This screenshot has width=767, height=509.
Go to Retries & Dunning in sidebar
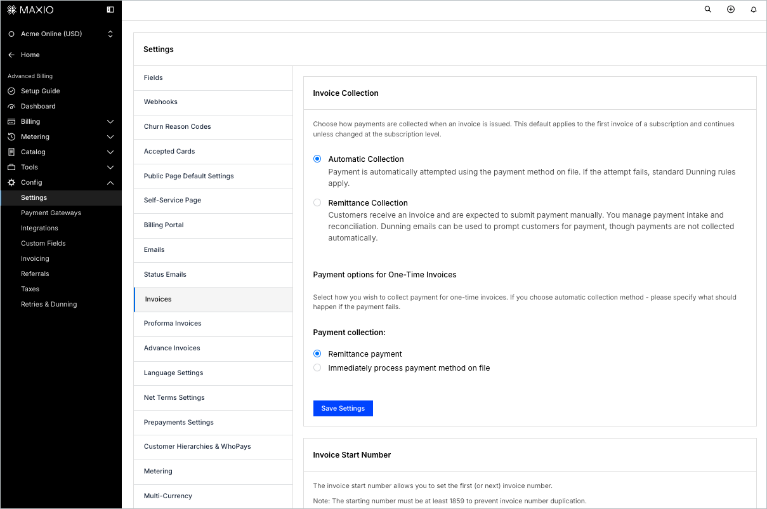pyautogui.click(x=49, y=304)
